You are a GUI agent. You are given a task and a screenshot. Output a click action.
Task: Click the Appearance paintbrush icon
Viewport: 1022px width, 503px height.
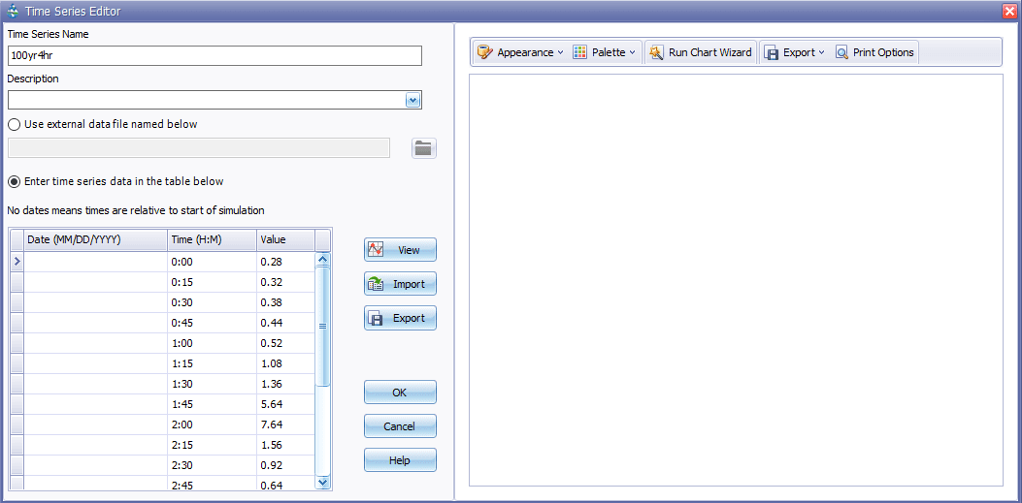click(x=484, y=52)
